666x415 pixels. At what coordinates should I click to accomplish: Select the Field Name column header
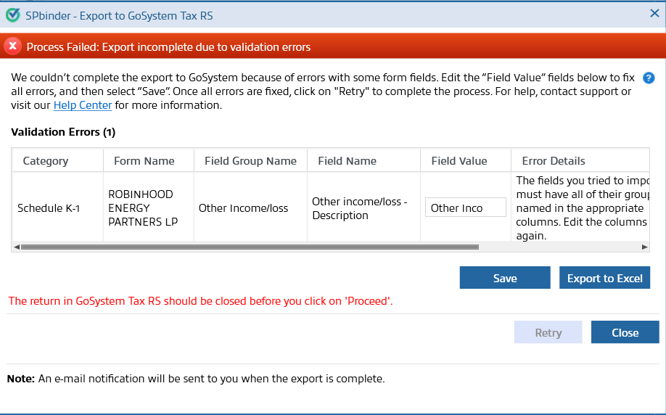tap(347, 161)
